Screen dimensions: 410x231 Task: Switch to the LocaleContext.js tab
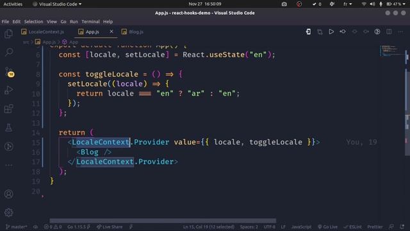pyautogui.click(x=43, y=31)
